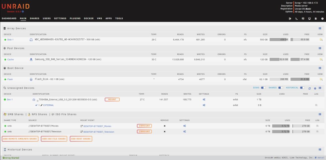Open the System Information monitor icon
The width and height of the screenshot is (326, 160).
(309, 19)
